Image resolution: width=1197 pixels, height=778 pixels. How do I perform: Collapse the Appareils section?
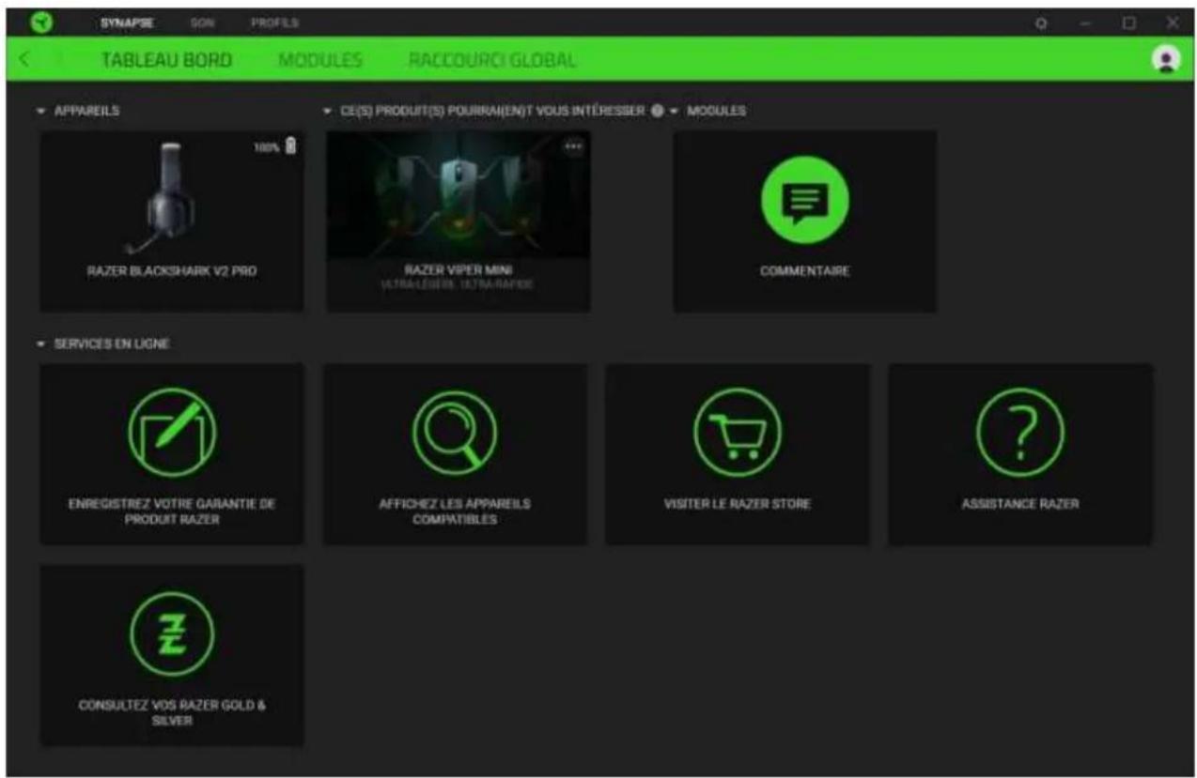tap(41, 111)
